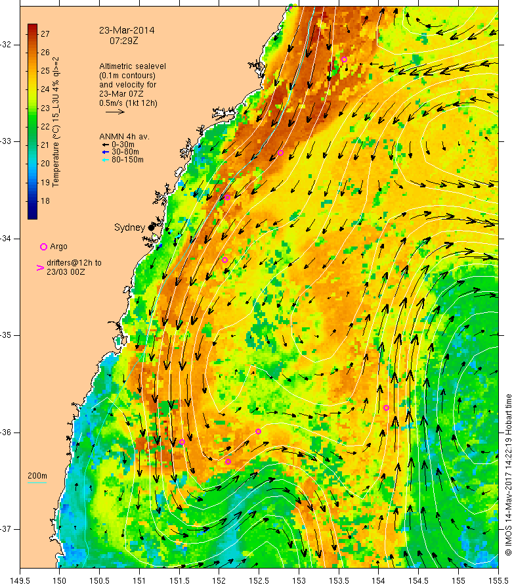Click the magenta Argo circle in the legend
512x585 pixels.
pyautogui.click(x=43, y=246)
